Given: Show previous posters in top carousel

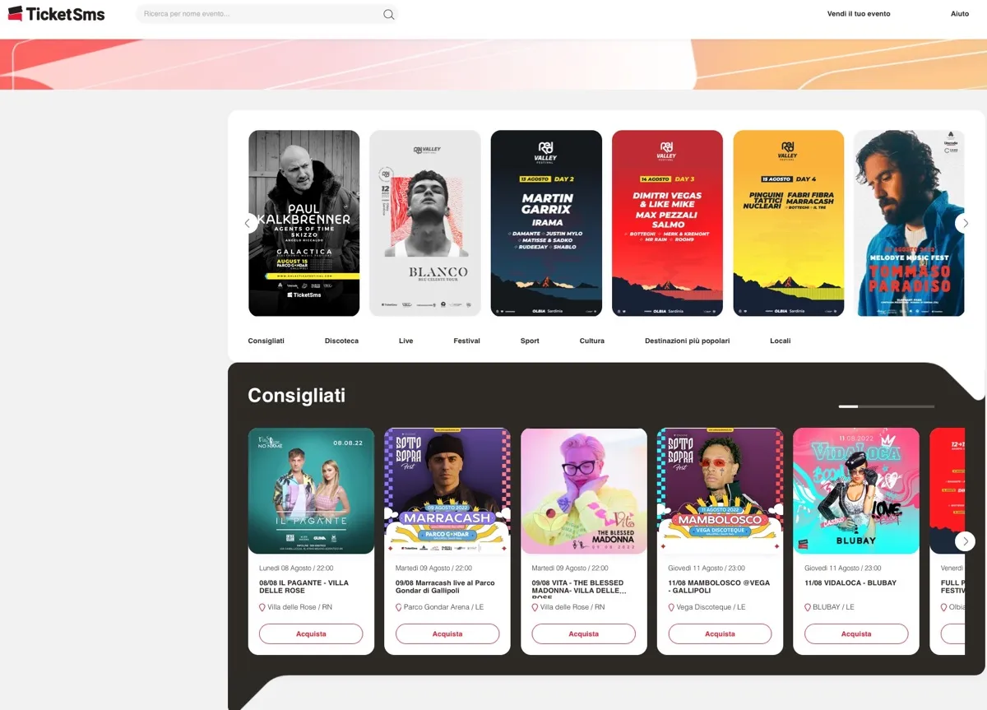Looking at the screenshot, I should pos(248,223).
